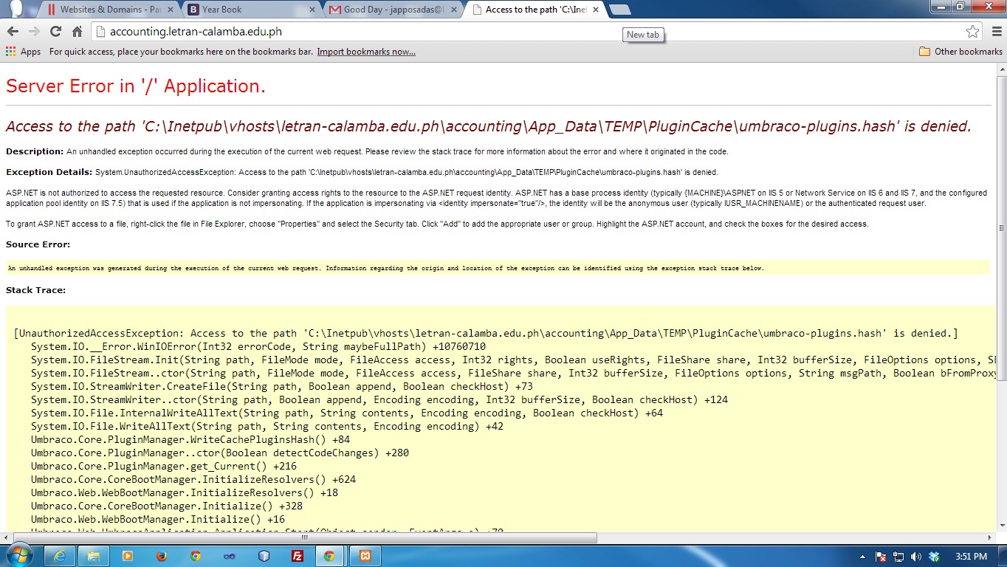The width and height of the screenshot is (1007, 567).
Task: Click the Action Center flag tray icon
Action: (881, 557)
